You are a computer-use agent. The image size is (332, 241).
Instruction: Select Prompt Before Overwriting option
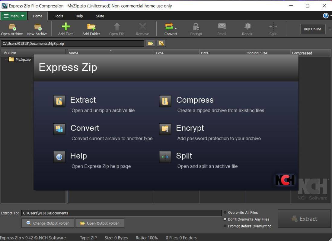pyautogui.click(x=225, y=226)
